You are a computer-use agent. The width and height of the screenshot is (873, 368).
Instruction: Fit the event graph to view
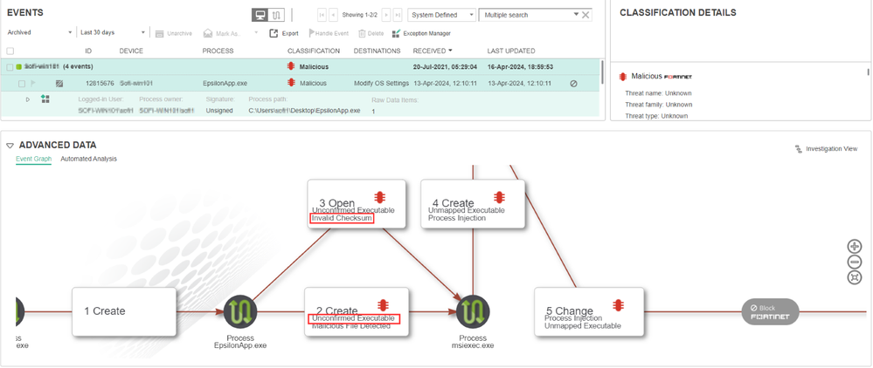pos(854,277)
